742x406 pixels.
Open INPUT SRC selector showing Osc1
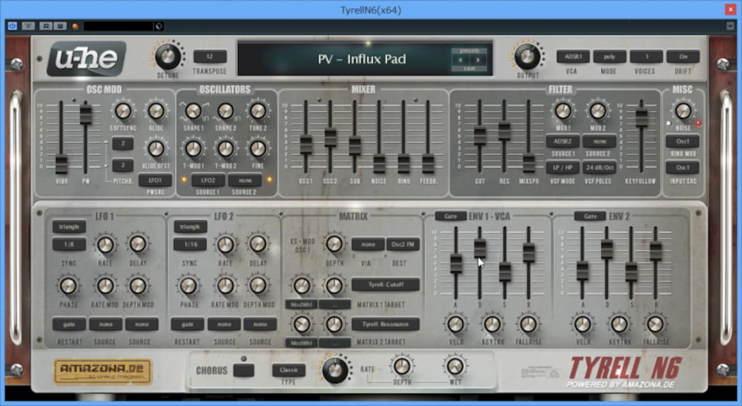[683, 167]
